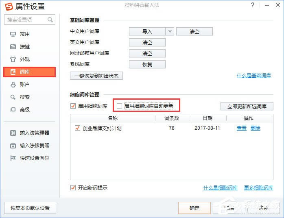Click the 常用 monitor icon in sidebar

point(13,34)
